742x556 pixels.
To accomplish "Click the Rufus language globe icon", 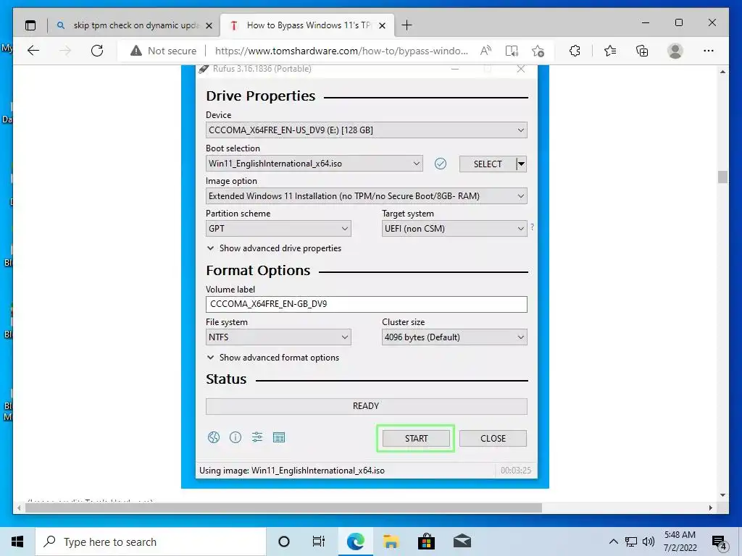I will (x=214, y=437).
